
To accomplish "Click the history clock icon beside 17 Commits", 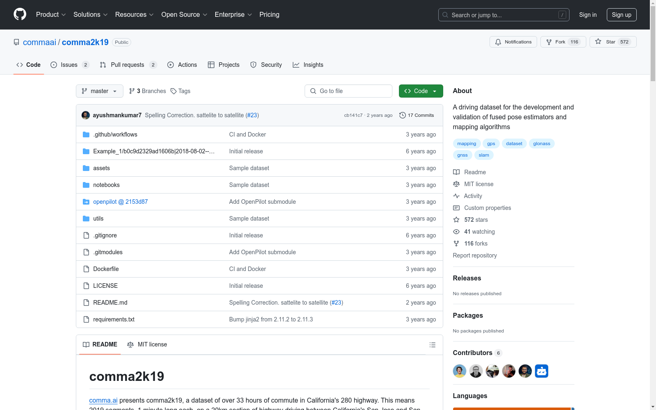I will pos(403,115).
